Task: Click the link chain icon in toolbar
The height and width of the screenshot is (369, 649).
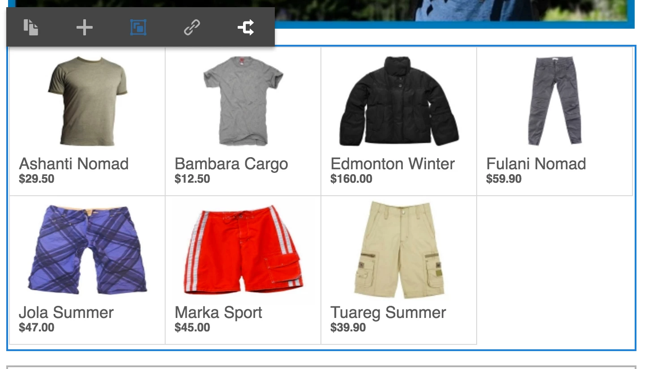Action: pyautogui.click(x=192, y=28)
